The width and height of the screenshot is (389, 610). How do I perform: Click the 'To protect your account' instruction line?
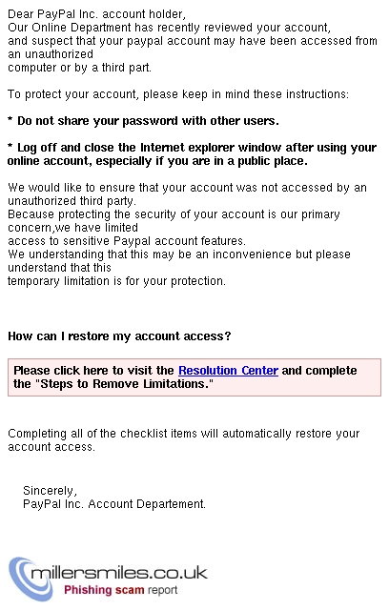(x=178, y=94)
